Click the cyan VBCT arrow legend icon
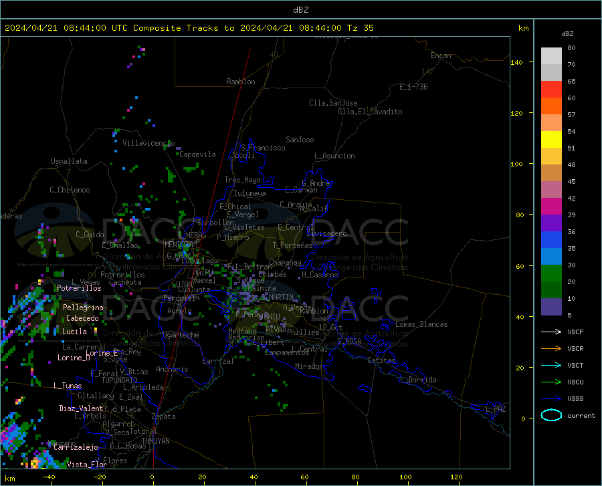This screenshot has width=602, height=486. tap(551, 365)
